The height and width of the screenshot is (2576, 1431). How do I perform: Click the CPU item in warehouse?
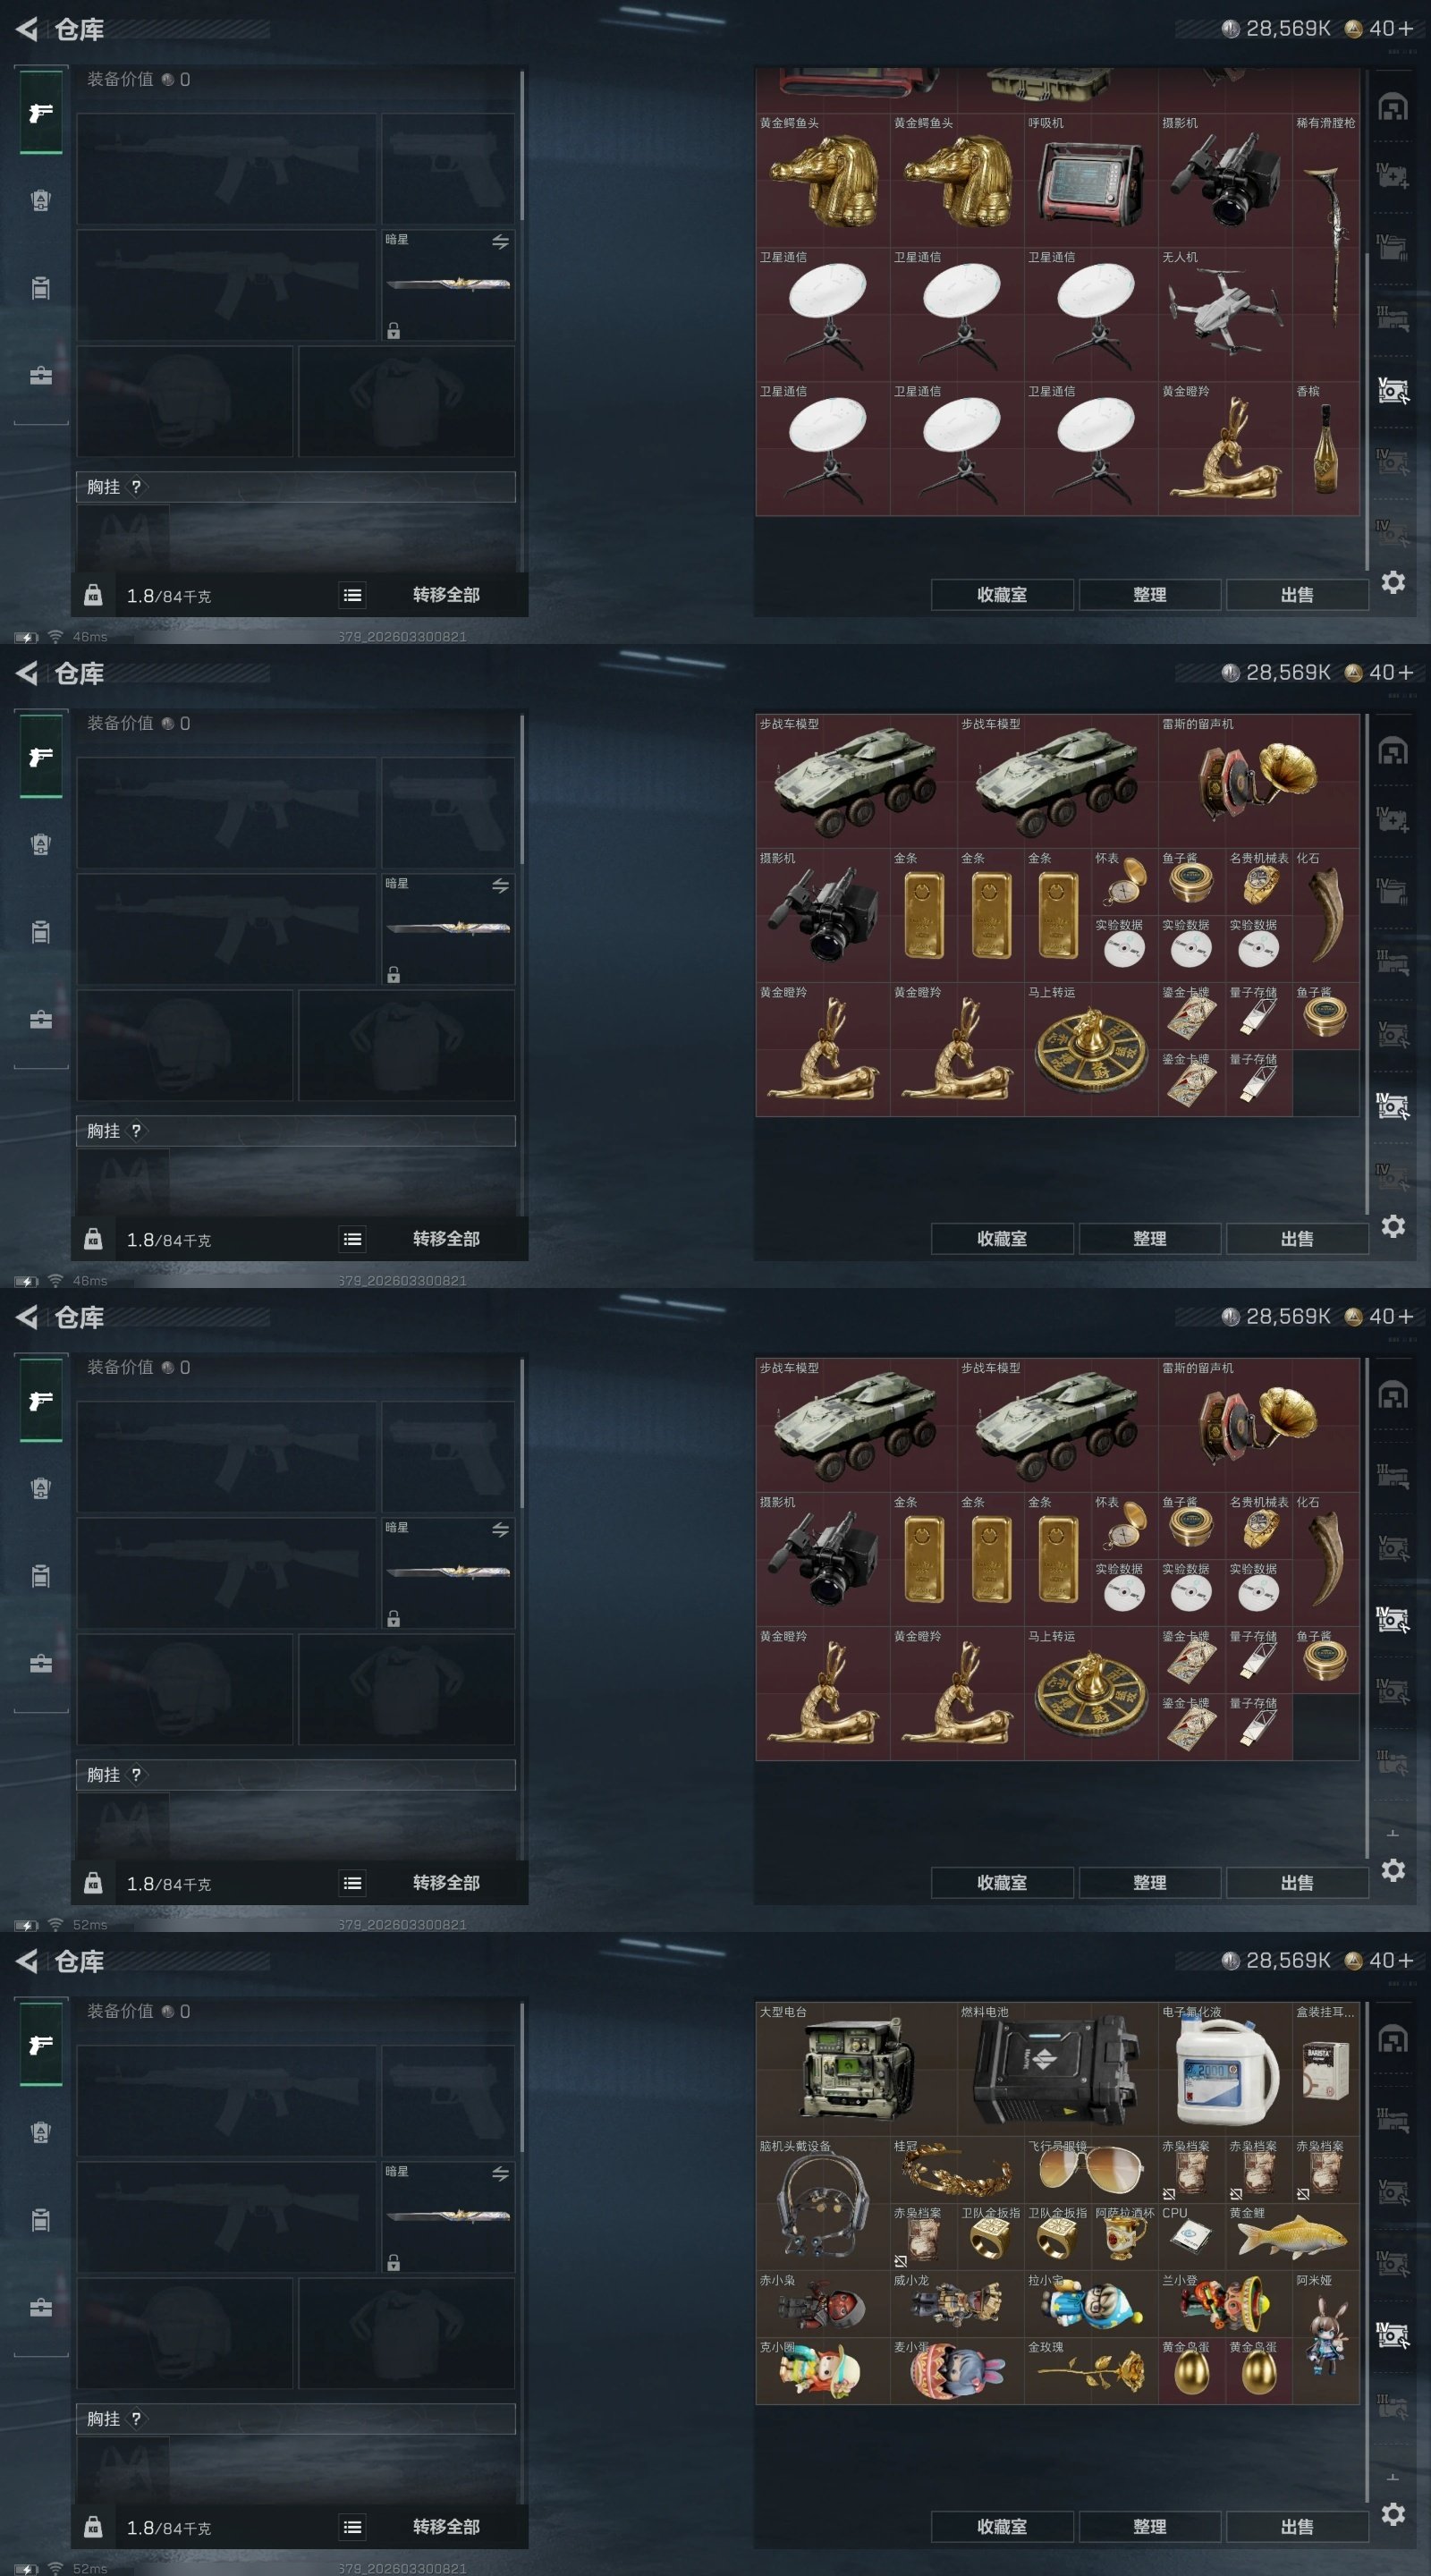tap(1192, 2236)
